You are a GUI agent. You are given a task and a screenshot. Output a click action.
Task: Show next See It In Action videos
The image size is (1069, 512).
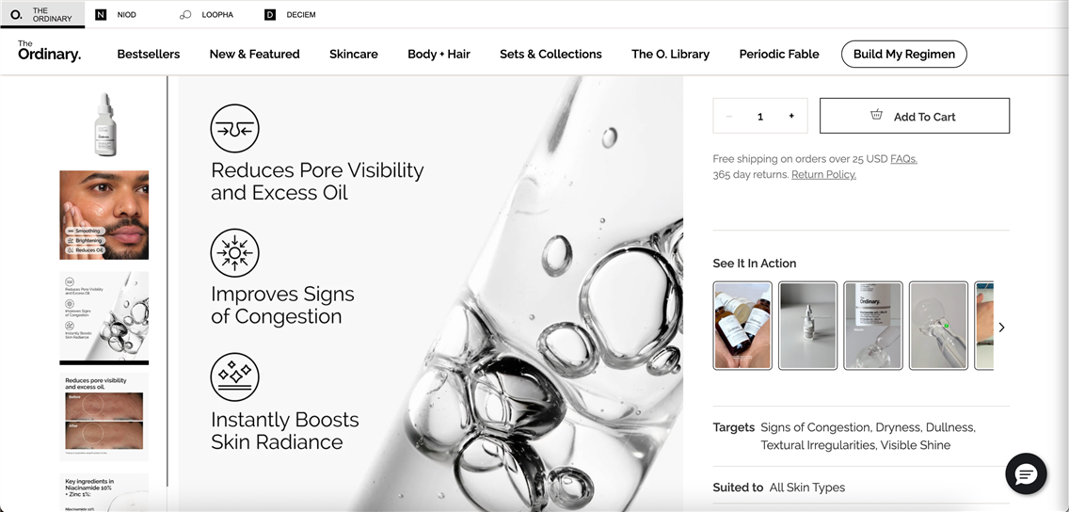(1001, 328)
